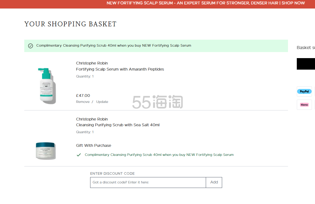
Task: Open the Cleansing Purifying Scrub jar image
Action: (x=46, y=151)
